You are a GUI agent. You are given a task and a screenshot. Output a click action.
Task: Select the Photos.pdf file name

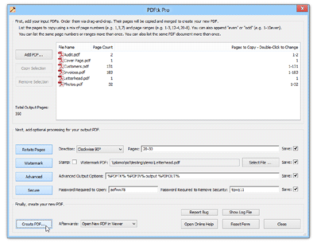click(x=73, y=84)
